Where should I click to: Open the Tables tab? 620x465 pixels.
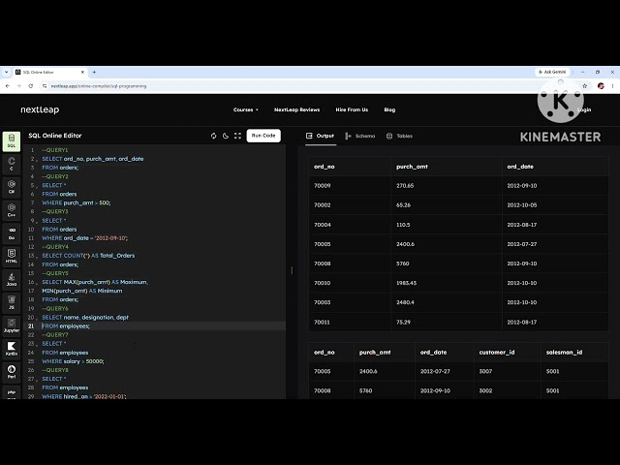click(399, 136)
